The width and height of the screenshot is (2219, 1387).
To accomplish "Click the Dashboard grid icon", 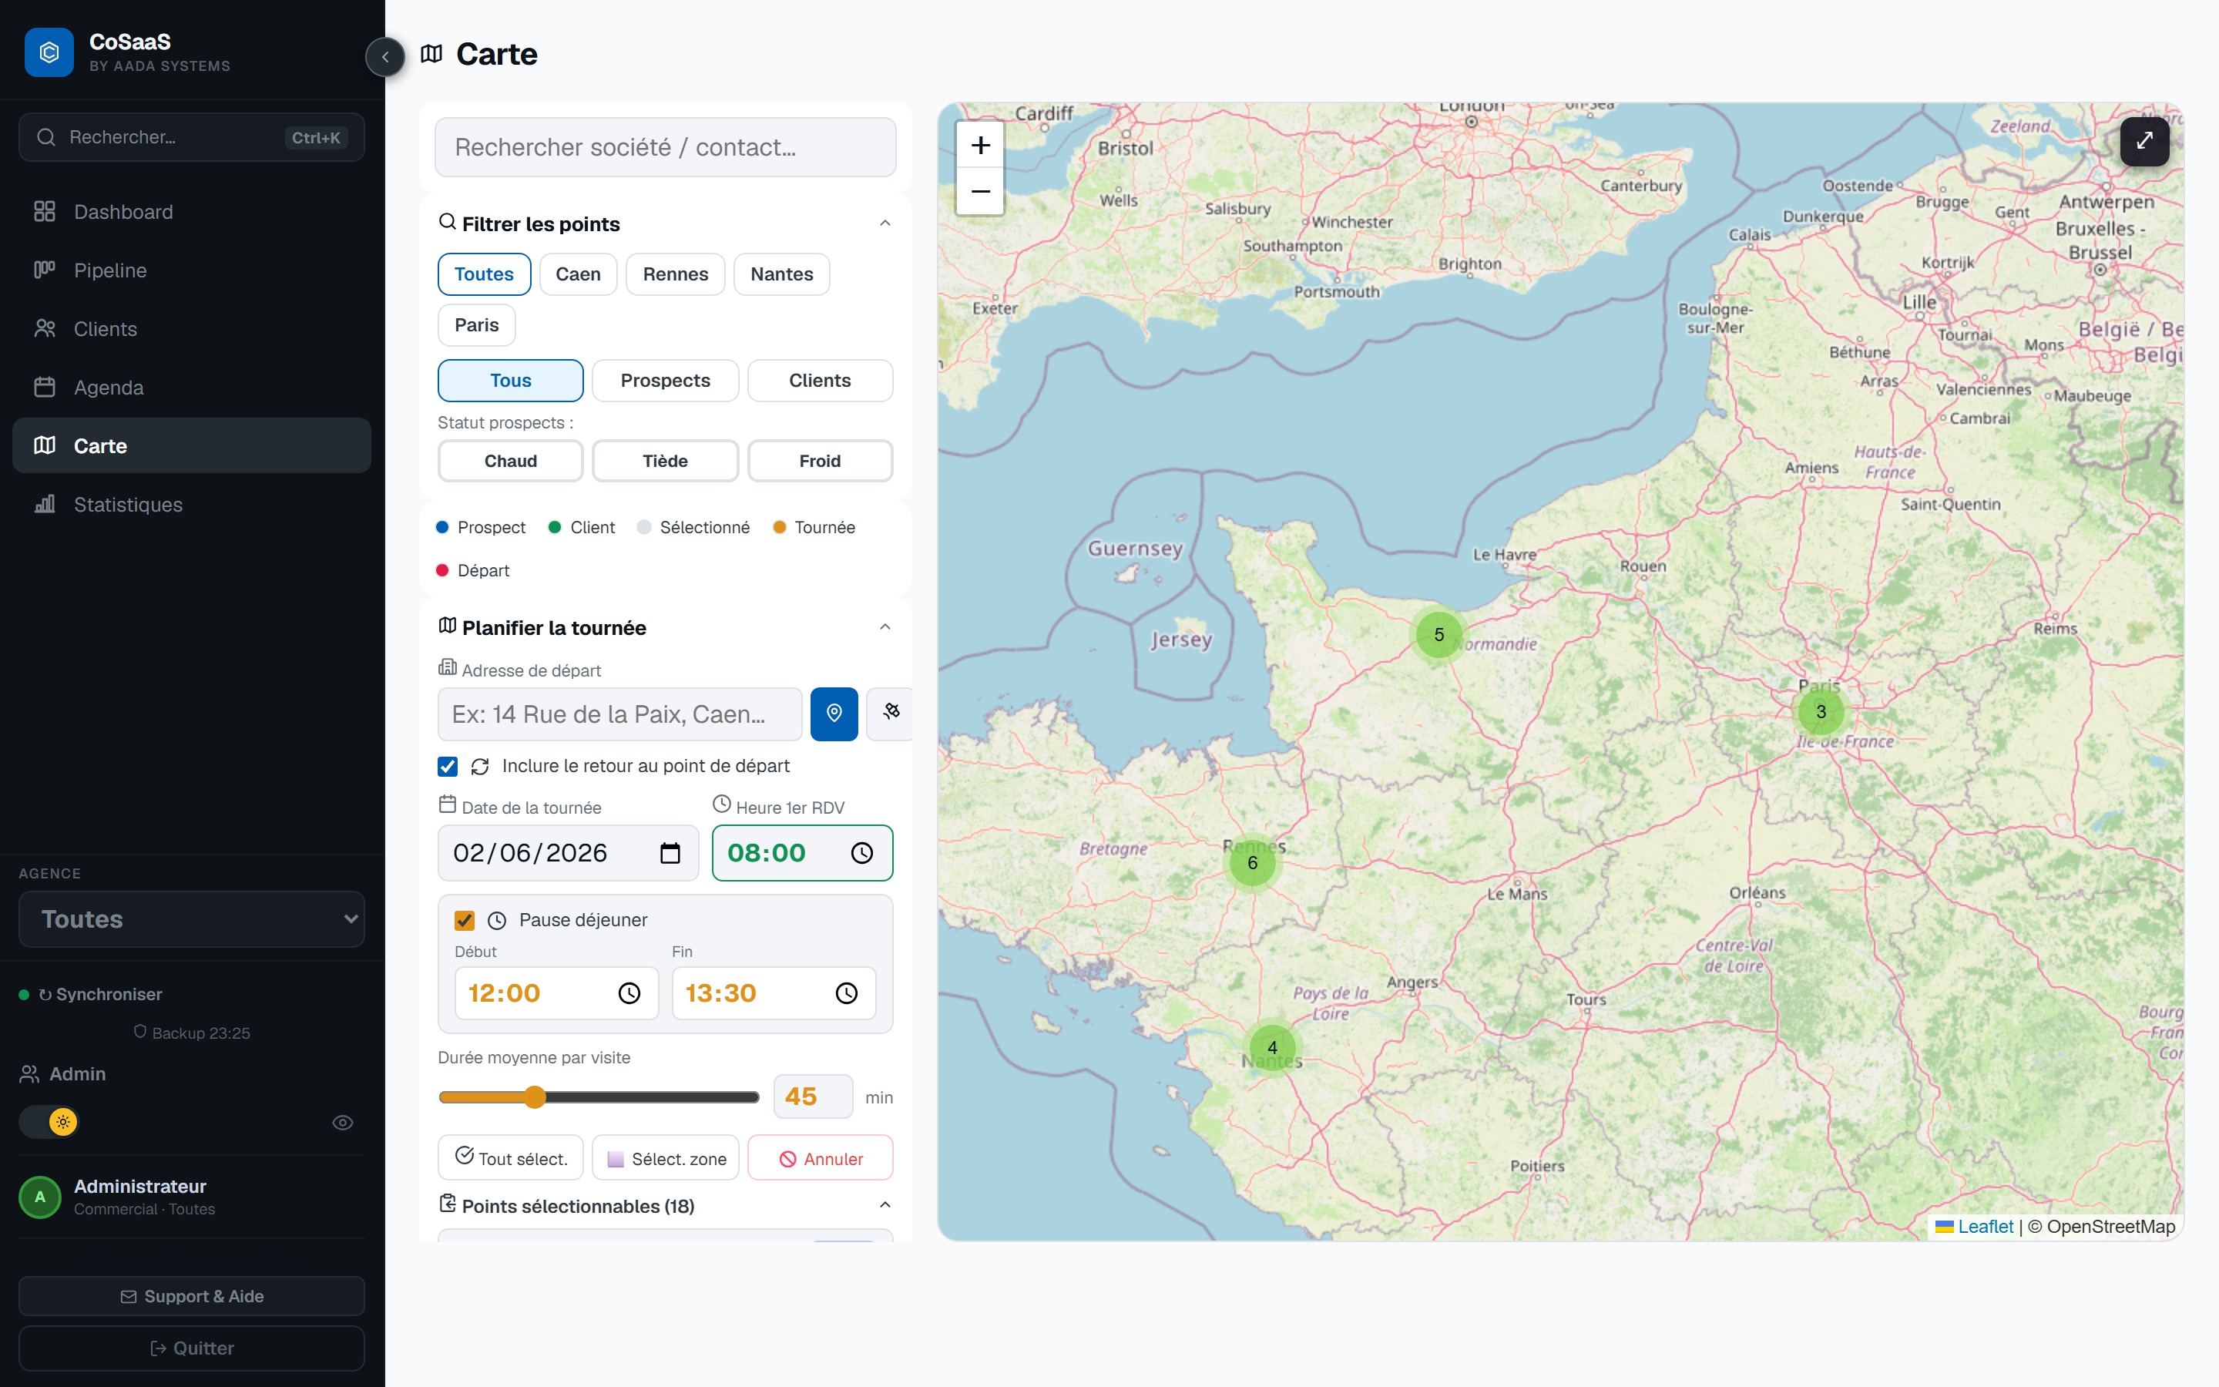I will (44, 211).
